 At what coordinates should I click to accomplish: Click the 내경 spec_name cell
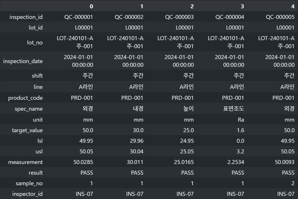(x=138, y=109)
